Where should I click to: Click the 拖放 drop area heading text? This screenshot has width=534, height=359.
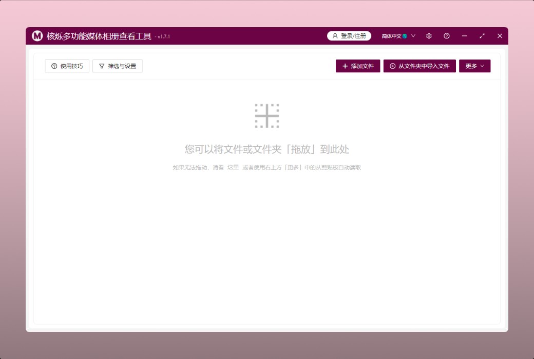(267, 149)
